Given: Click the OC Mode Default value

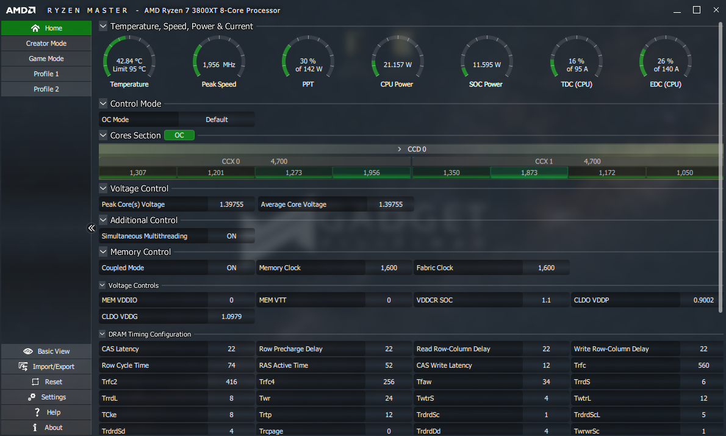Looking at the screenshot, I should pyautogui.click(x=217, y=120).
